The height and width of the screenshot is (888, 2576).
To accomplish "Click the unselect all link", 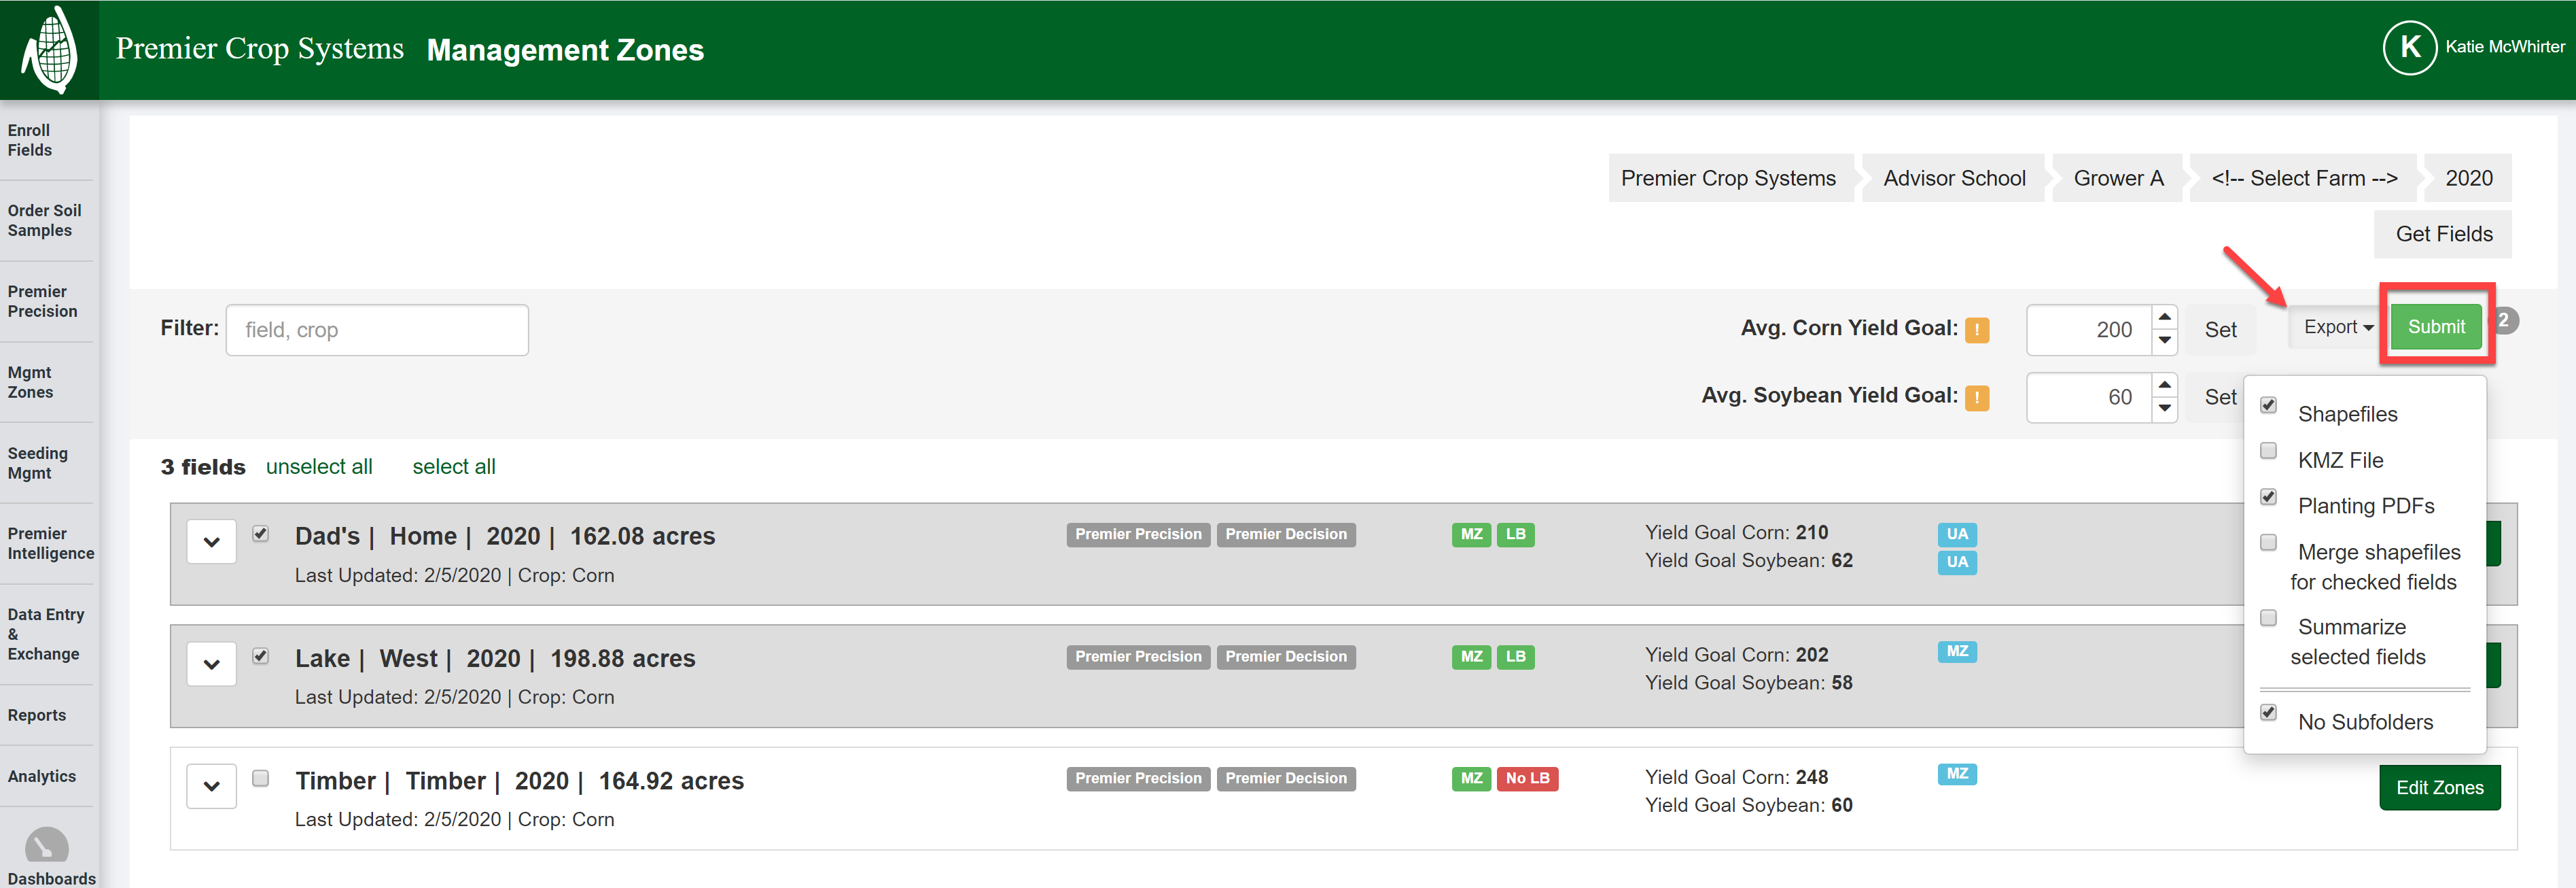I will [x=319, y=466].
